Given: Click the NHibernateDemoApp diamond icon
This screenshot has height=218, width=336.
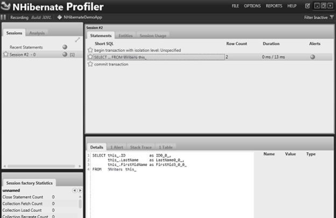Looking at the screenshot, I should coord(59,17).
